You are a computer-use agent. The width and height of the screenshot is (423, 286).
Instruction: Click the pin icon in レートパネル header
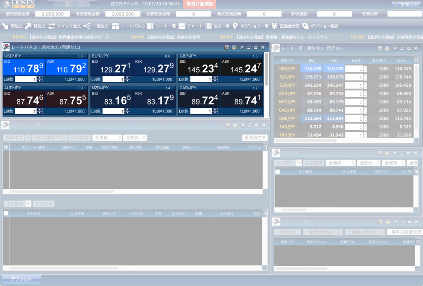tap(242, 48)
